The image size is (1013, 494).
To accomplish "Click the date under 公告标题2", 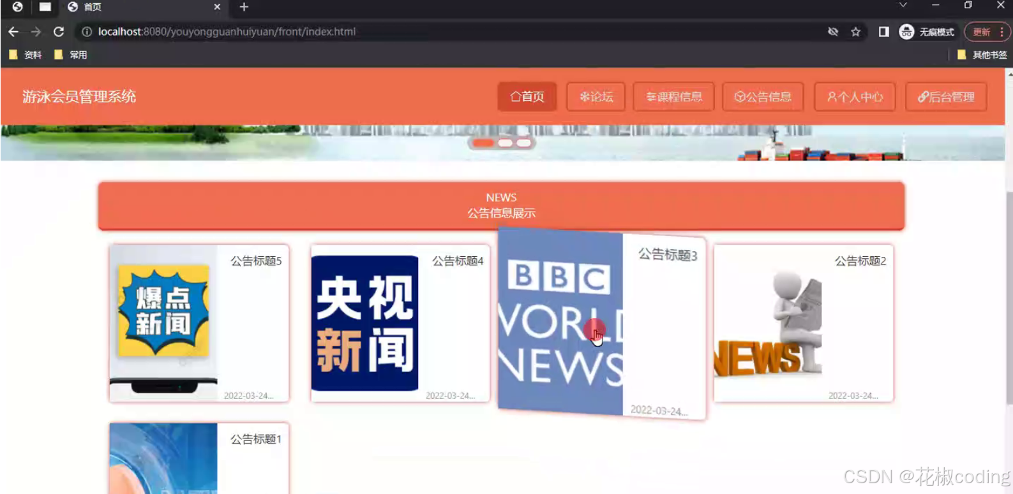I will point(853,396).
